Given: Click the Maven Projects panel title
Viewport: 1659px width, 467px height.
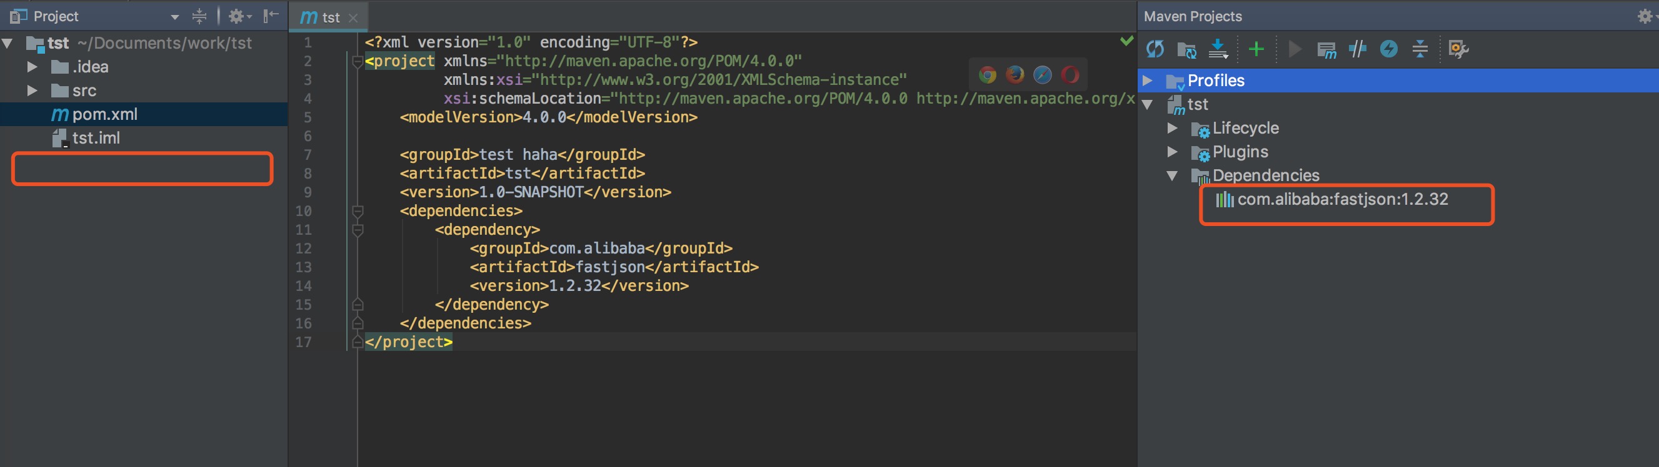Looking at the screenshot, I should [1193, 16].
